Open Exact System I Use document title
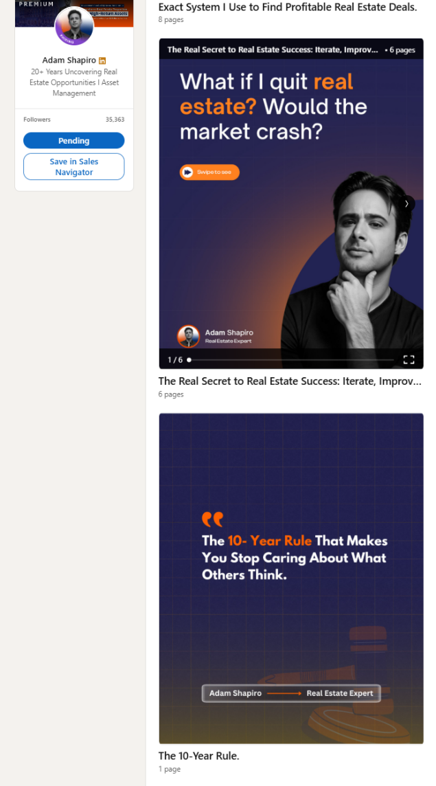The image size is (436, 786). coord(288,7)
